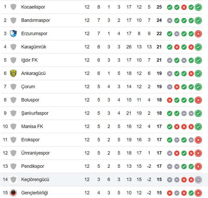Screen dimensions: 208x198
Task: Click Erokspor's placeholder shield crest
Action: point(13,140)
